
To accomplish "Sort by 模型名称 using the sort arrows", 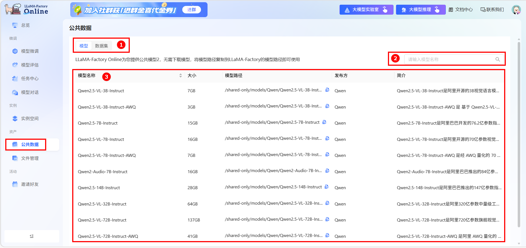I will [180, 75].
